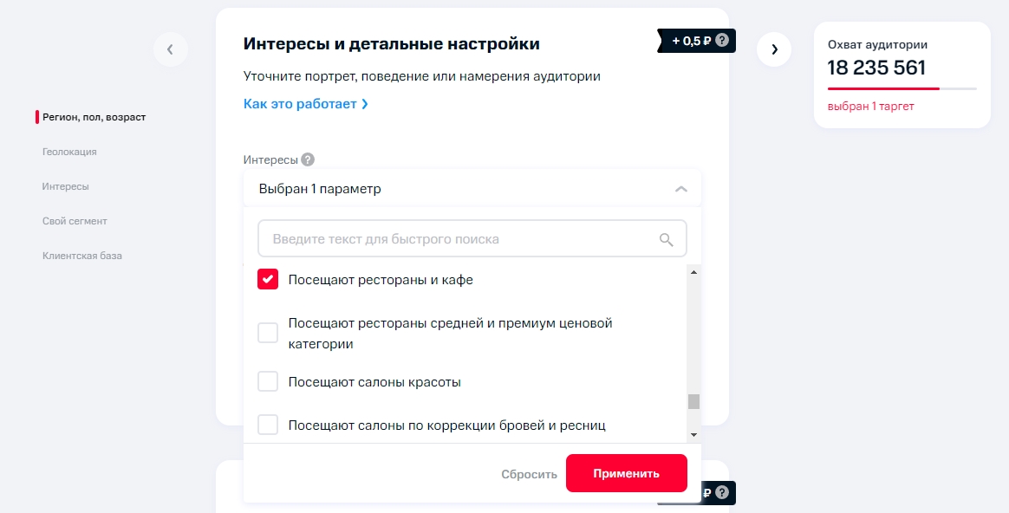Open the Геолокация section
This screenshot has width=1009, height=513.
point(69,151)
